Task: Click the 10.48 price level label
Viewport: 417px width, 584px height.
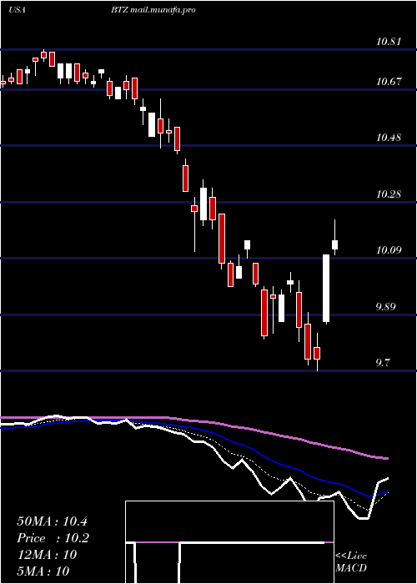Action: (389, 138)
